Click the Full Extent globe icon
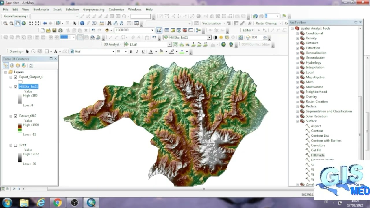 pos(24,23)
